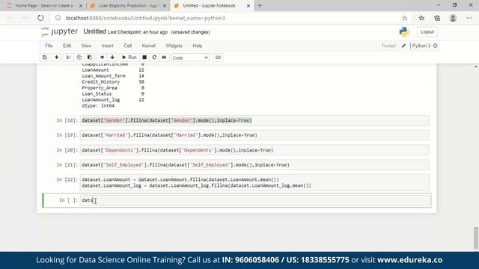This screenshot has width=479, height=269.
Task: Paste cells below
Action: (90, 58)
